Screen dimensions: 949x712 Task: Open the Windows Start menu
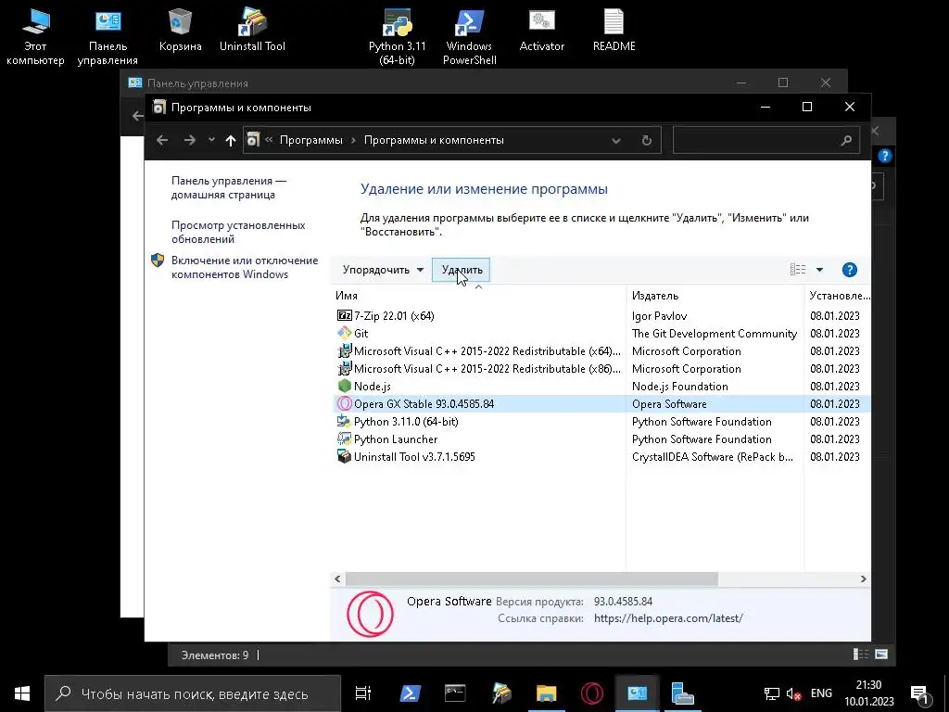click(x=22, y=693)
